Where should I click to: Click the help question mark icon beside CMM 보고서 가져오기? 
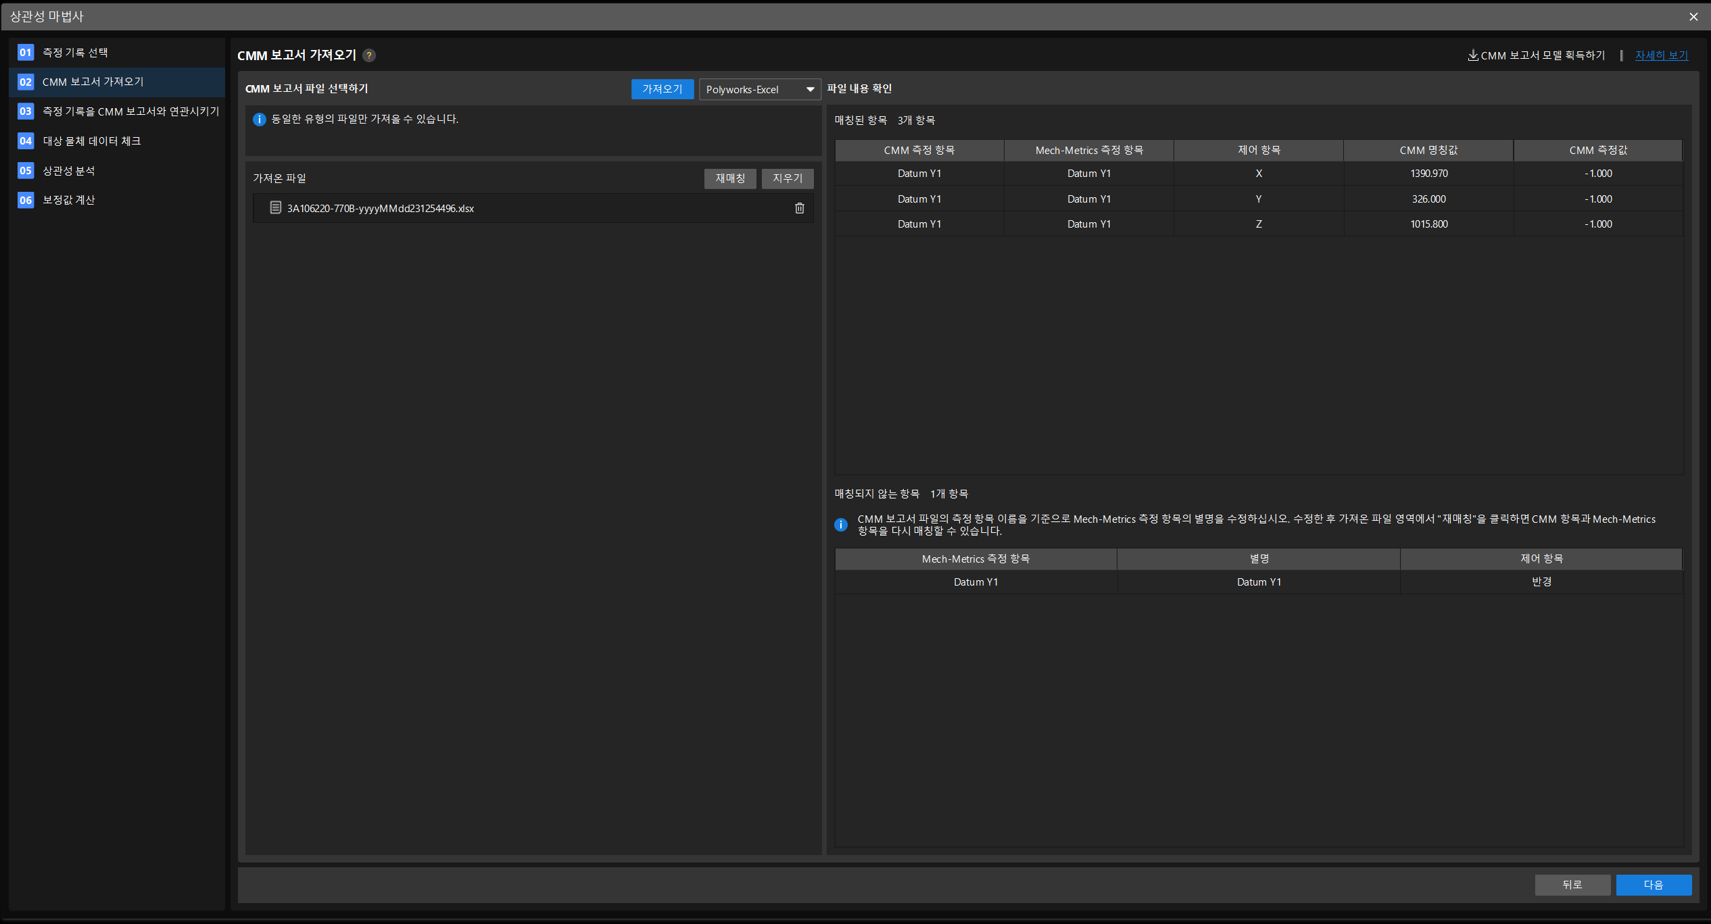tap(369, 55)
